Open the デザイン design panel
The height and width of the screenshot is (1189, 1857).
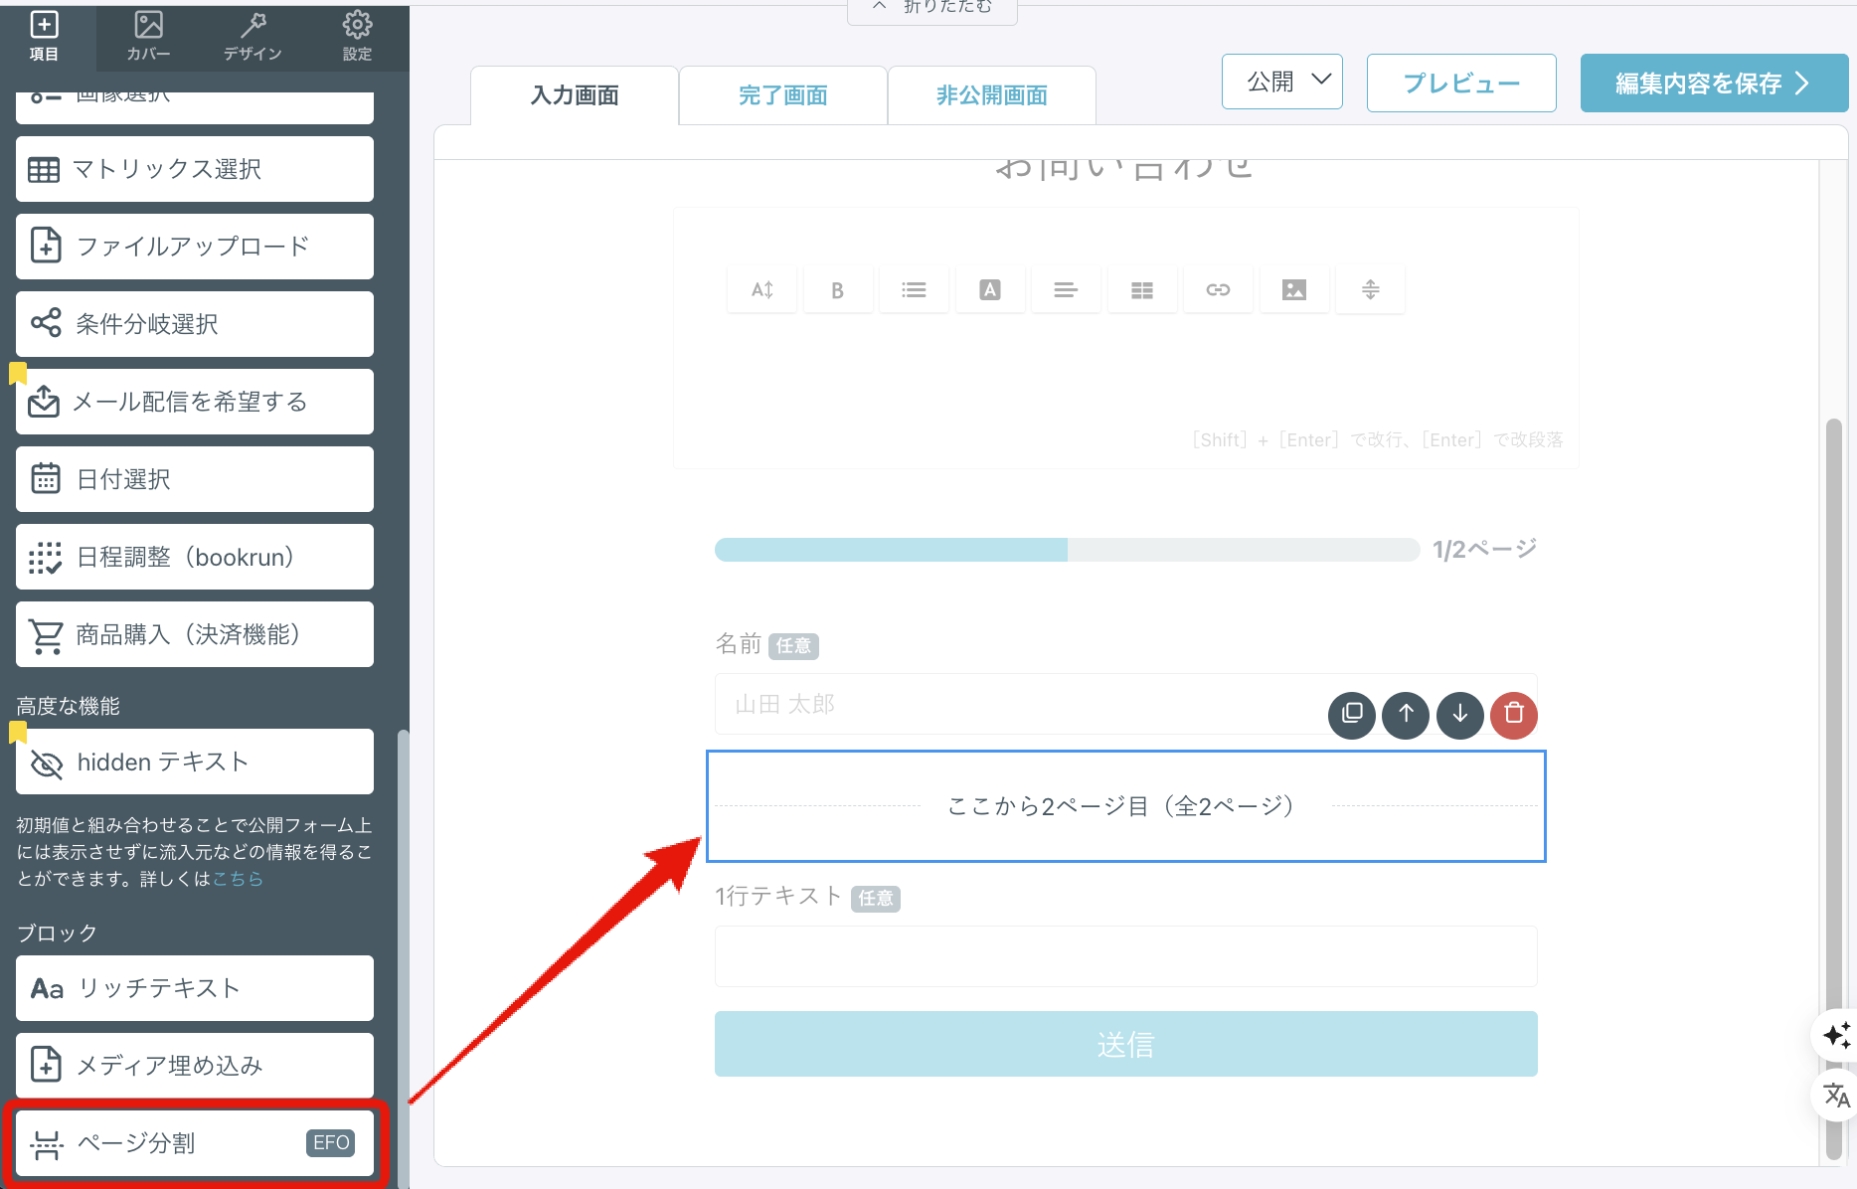(x=253, y=37)
